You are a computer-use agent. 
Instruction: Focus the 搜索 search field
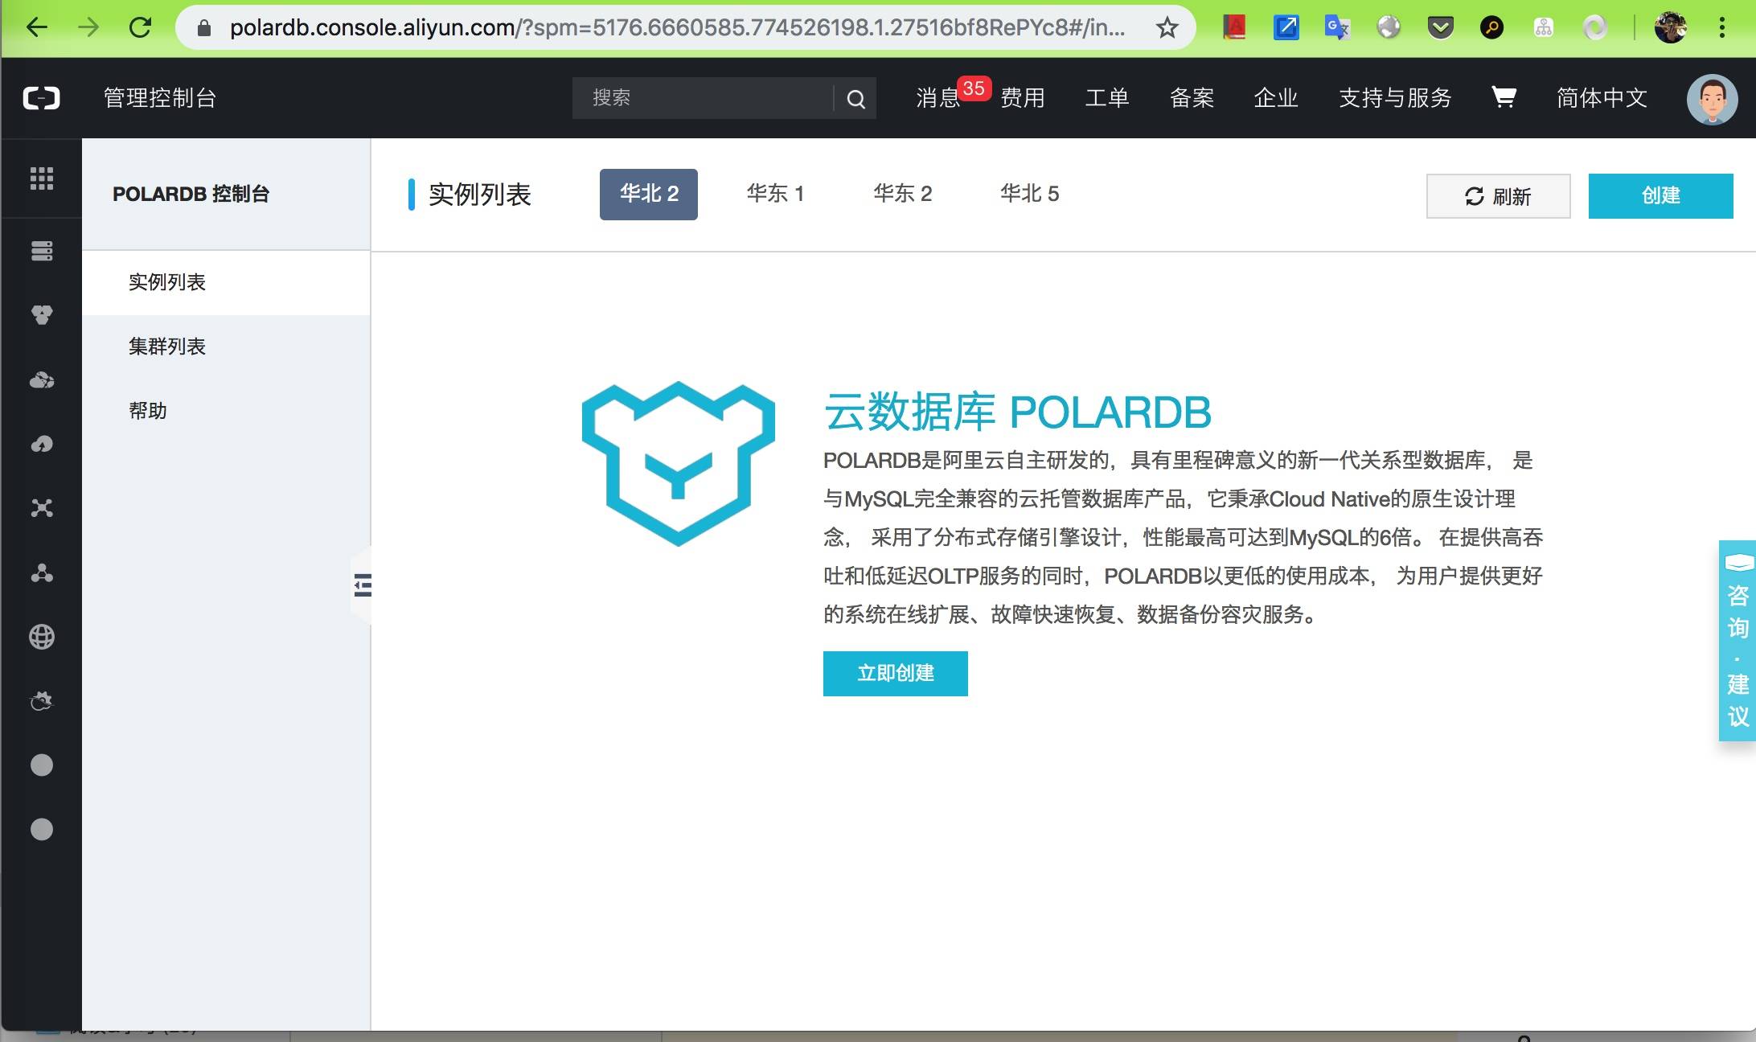point(702,98)
